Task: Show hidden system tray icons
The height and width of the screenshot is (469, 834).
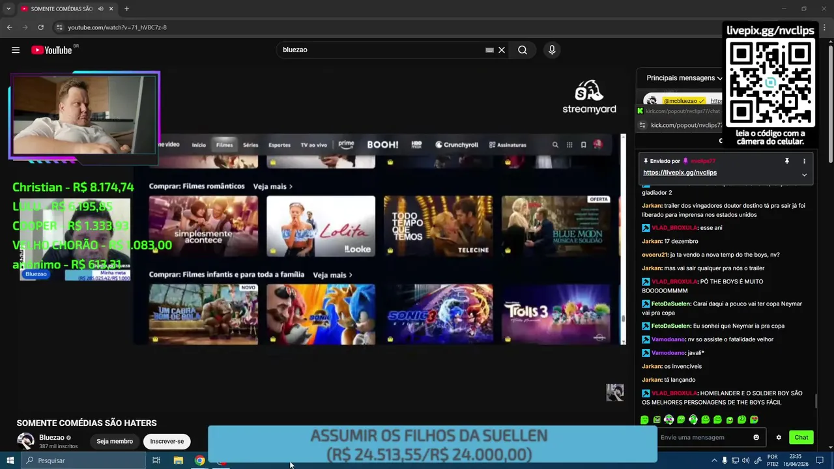Action: pos(714,461)
